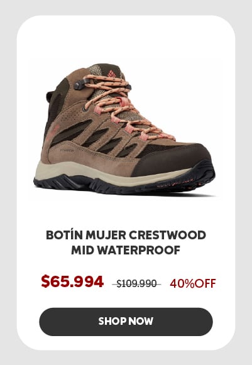Click the metal lace hook near ankle
252x365 pixels.
pyautogui.click(x=81, y=84)
